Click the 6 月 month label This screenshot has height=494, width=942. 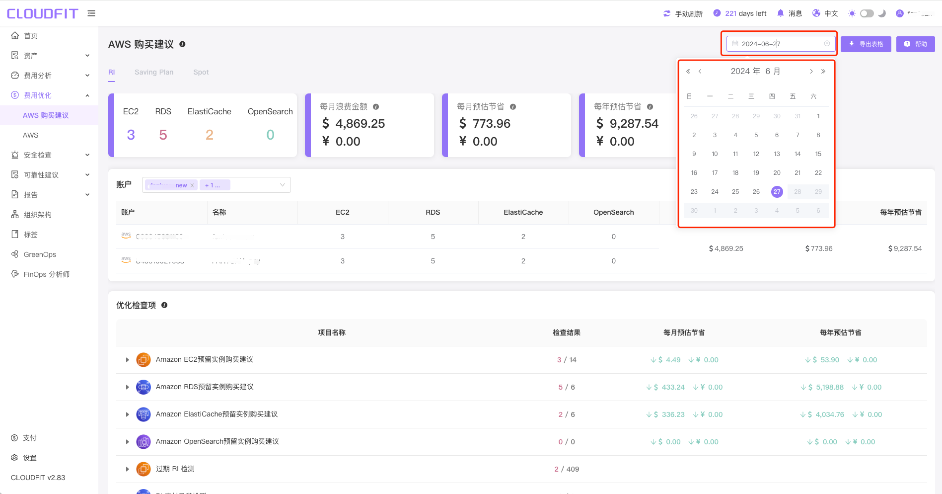pos(773,71)
